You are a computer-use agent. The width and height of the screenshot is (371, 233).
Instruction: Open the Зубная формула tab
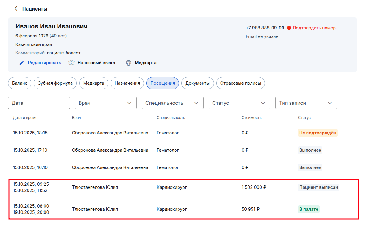[55, 83]
